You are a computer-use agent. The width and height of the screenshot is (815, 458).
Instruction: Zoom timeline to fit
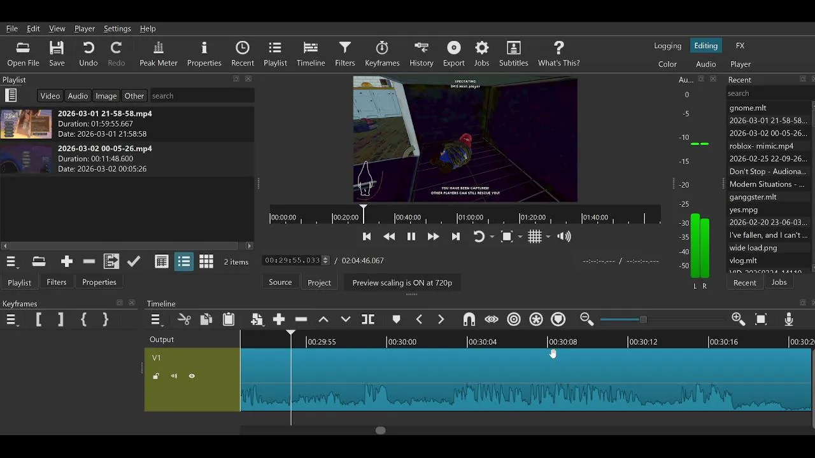761,319
